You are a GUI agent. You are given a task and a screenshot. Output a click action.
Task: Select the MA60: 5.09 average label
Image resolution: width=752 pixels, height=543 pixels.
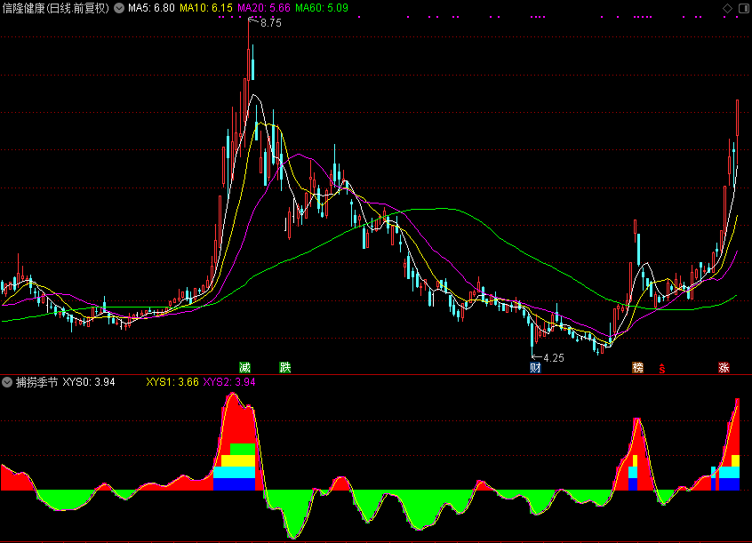point(322,8)
